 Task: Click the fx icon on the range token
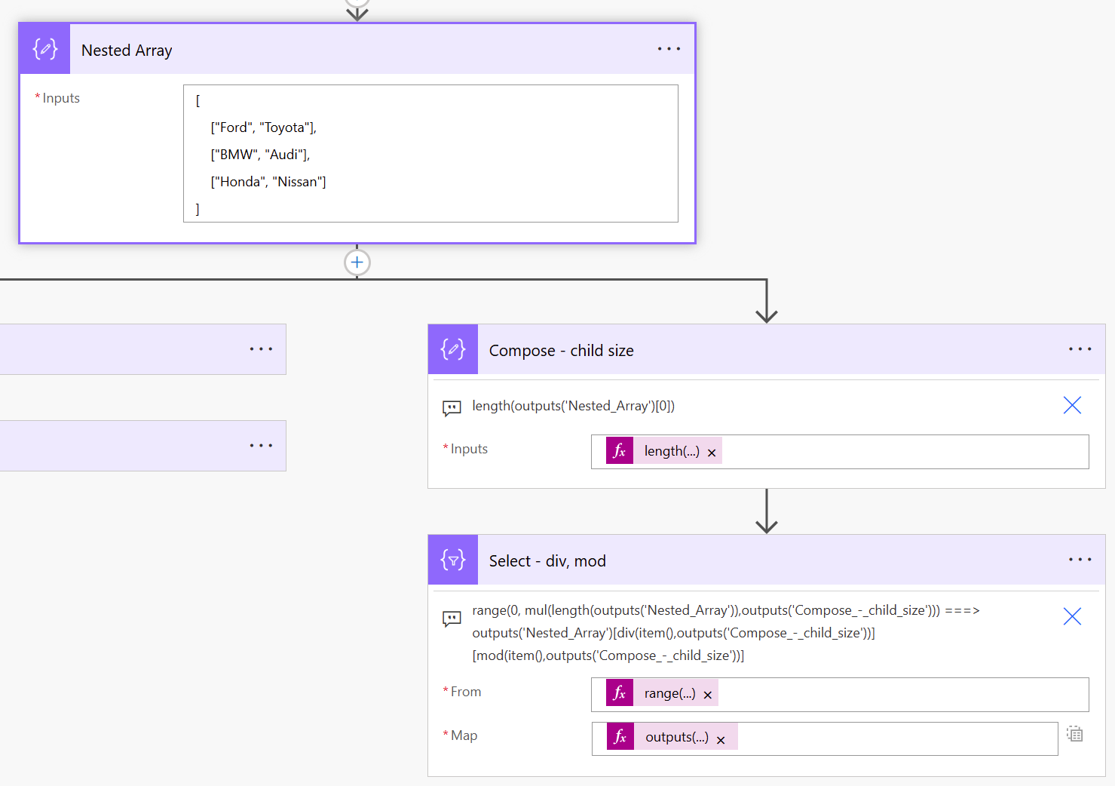pos(619,692)
